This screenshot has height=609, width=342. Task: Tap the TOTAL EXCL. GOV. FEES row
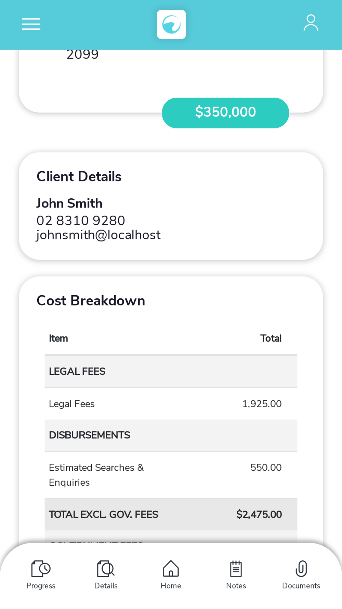[171, 514]
